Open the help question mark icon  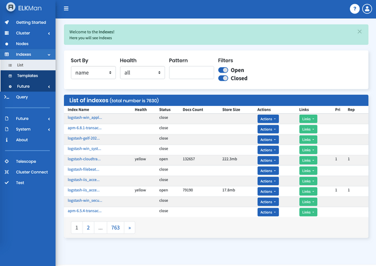coord(355,9)
